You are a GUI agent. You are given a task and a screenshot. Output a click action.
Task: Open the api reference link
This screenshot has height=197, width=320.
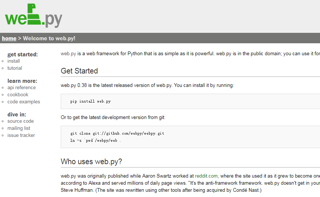pyautogui.click(x=22, y=88)
